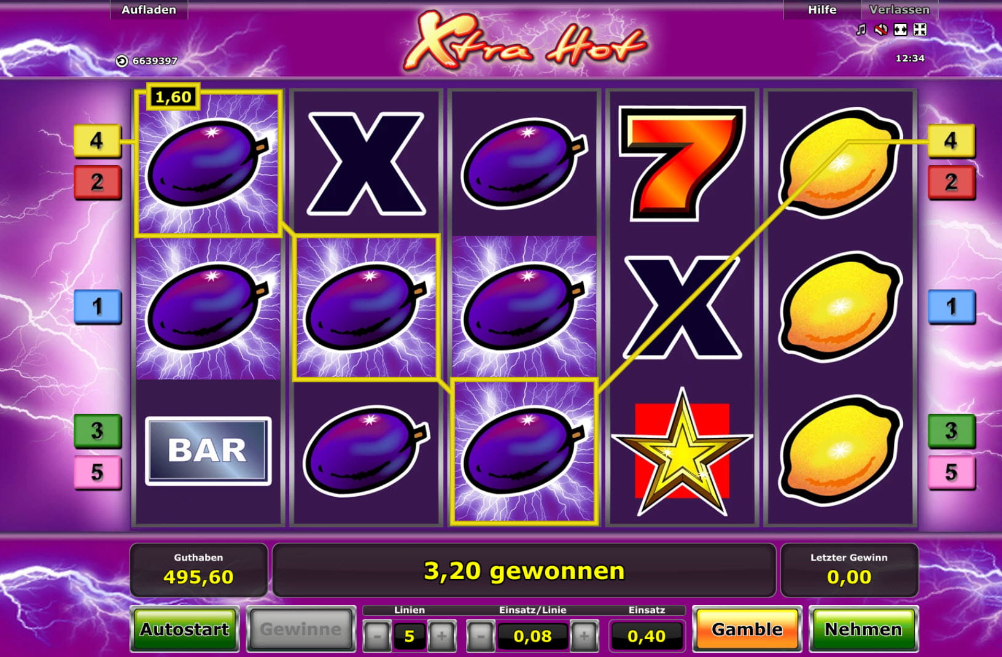Select yellow payline 4 on left side

pyautogui.click(x=97, y=141)
